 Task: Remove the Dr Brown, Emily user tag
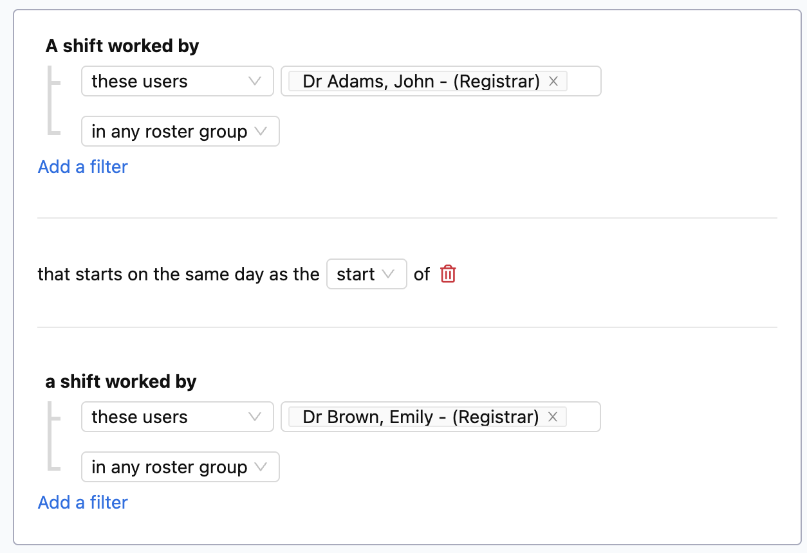[x=552, y=417]
